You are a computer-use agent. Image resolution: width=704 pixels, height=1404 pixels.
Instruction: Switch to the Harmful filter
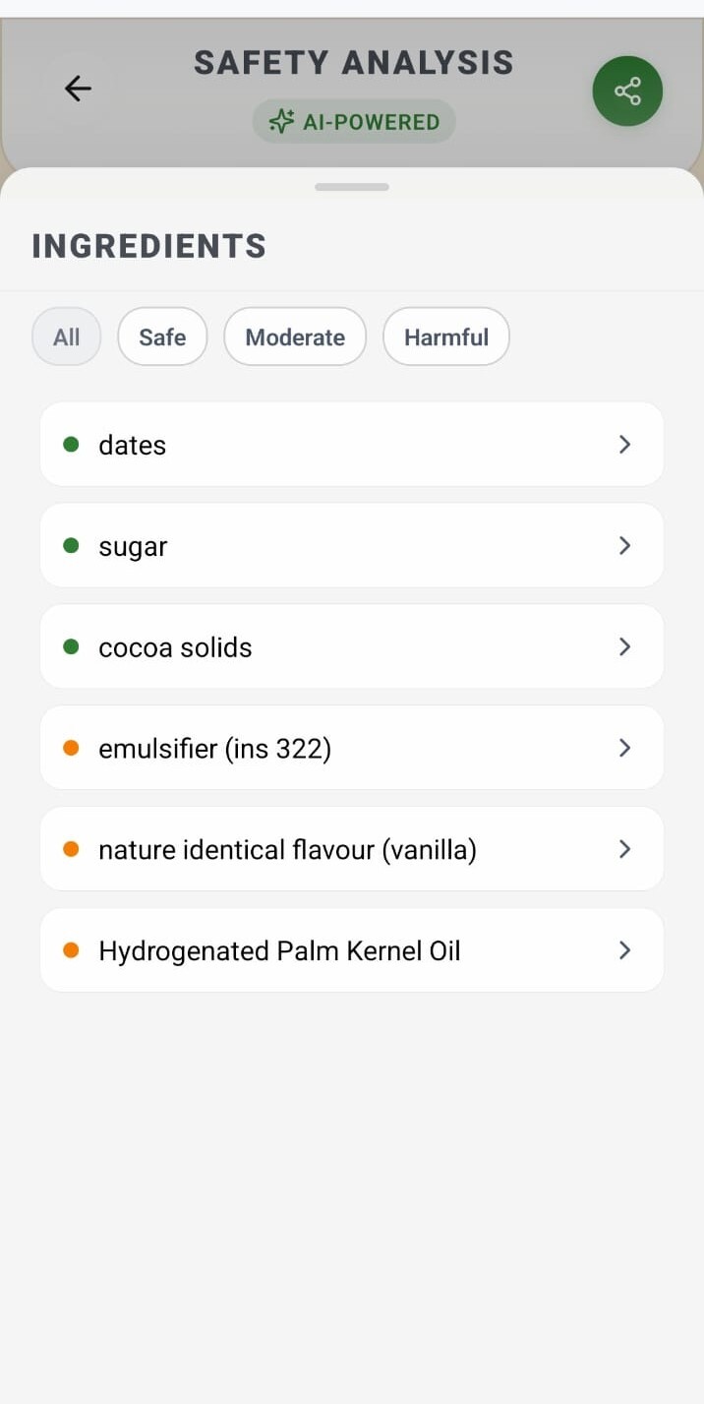click(x=445, y=336)
